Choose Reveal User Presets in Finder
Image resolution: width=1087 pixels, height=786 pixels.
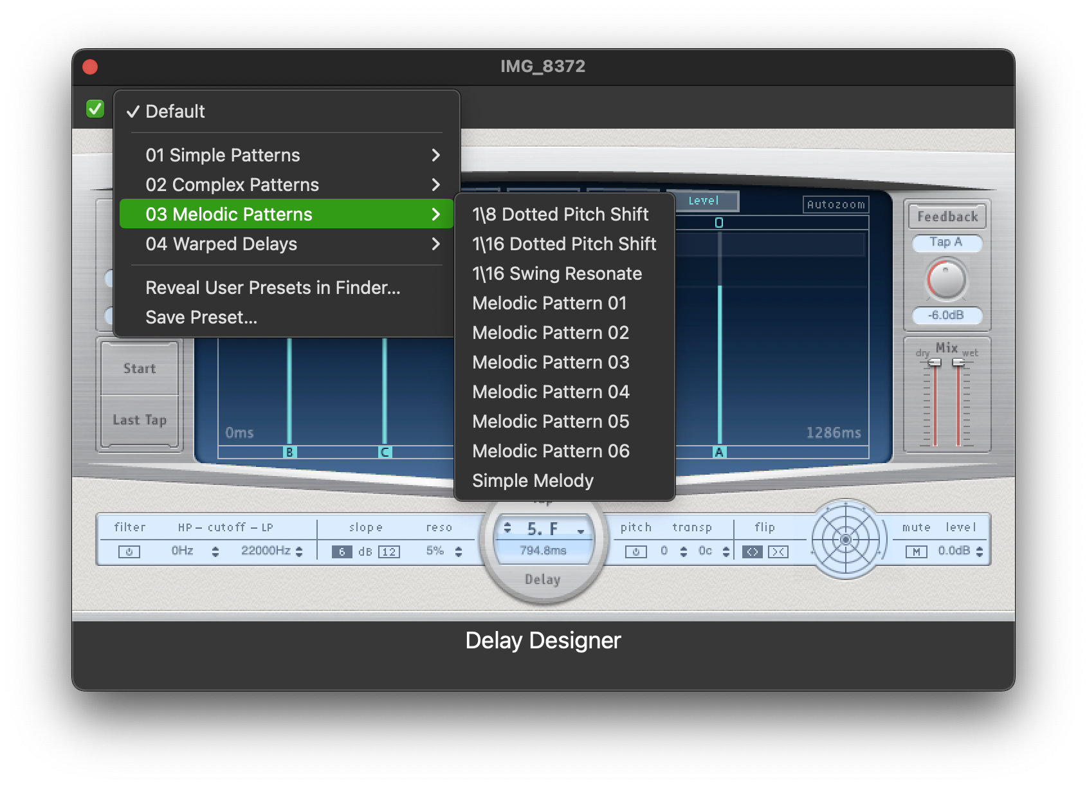287,288
